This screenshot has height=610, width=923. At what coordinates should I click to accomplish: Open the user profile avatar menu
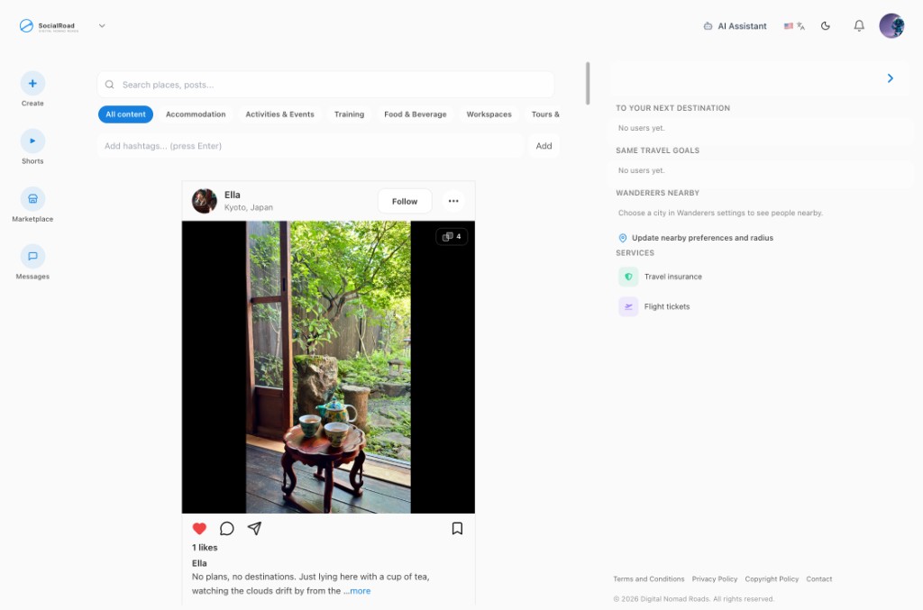(x=891, y=26)
